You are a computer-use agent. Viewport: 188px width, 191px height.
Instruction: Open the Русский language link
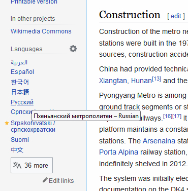22,102
